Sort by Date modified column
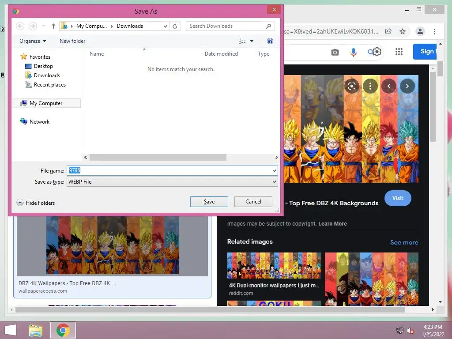 221,53
